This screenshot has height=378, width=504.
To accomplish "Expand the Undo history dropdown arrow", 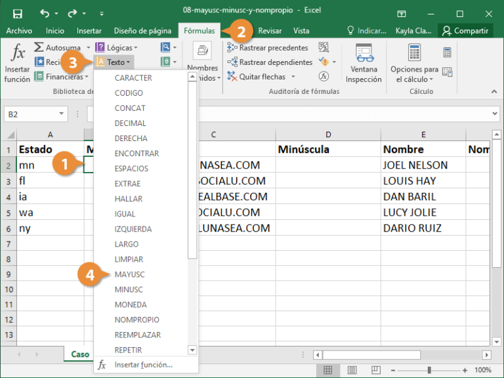I will (56, 14).
